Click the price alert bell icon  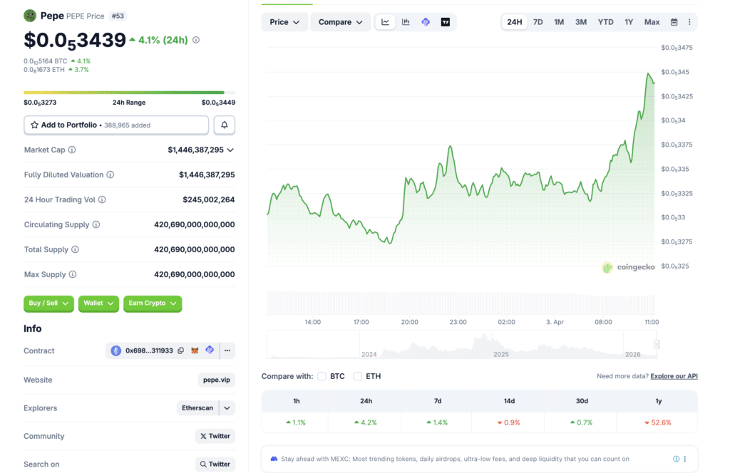pos(225,125)
